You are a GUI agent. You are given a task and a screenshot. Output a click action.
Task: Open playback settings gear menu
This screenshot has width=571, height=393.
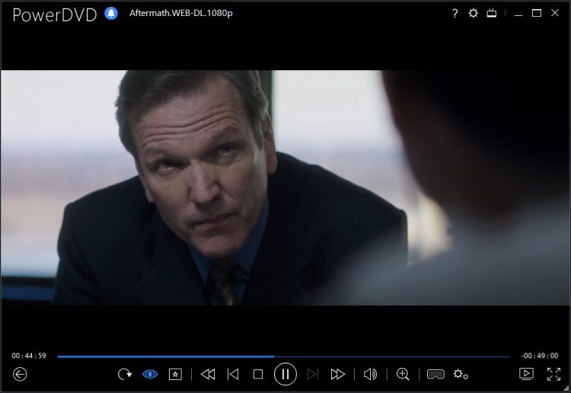pos(461,374)
